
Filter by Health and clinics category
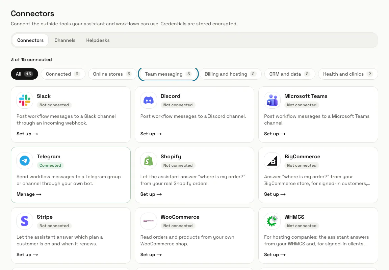point(348,74)
